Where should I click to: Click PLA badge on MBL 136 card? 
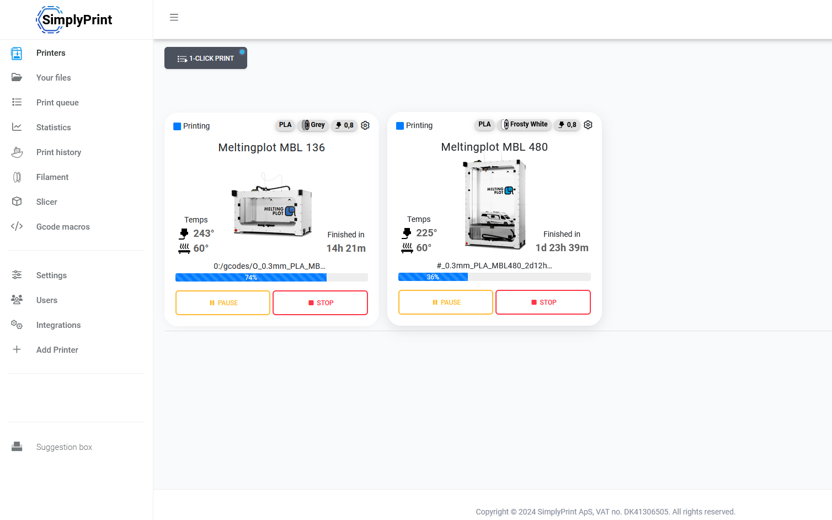pyautogui.click(x=285, y=125)
